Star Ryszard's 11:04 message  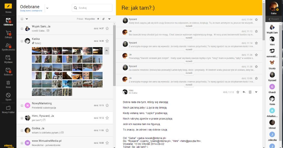click(256, 19)
